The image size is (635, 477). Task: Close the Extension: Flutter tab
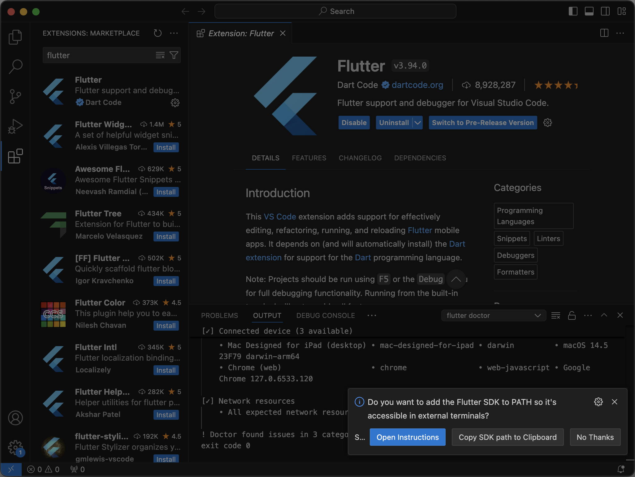[283, 33]
